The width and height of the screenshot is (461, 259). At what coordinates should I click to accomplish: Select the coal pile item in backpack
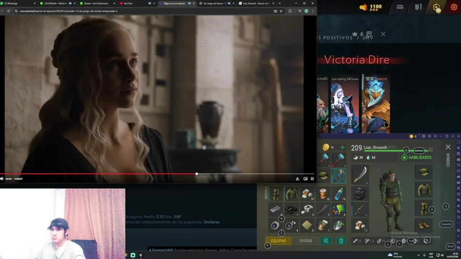pos(291,209)
